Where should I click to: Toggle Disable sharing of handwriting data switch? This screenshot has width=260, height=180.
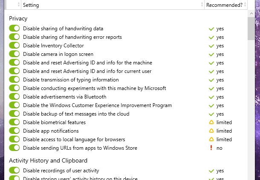point(14,29)
